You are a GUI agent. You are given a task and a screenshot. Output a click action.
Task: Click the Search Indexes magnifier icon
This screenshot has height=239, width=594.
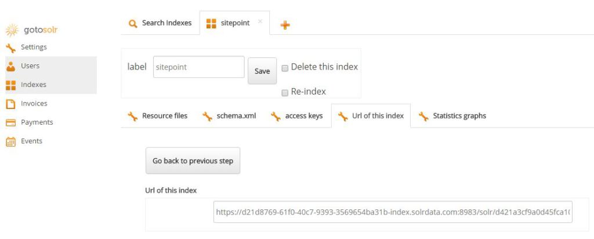click(x=133, y=23)
